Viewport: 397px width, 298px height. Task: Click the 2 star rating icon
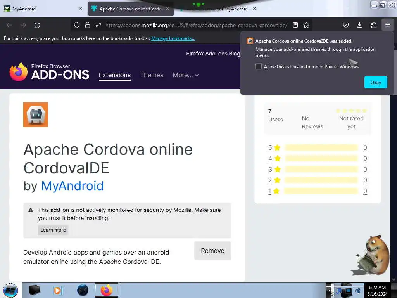(277, 180)
